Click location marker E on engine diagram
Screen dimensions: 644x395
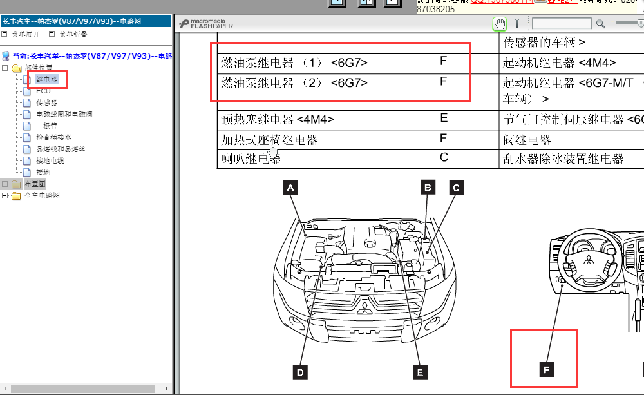click(420, 372)
